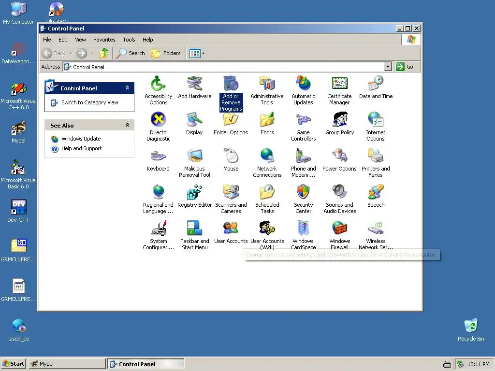Click the Start button
Screen dimensions: 495x371
tap(14, 364)
